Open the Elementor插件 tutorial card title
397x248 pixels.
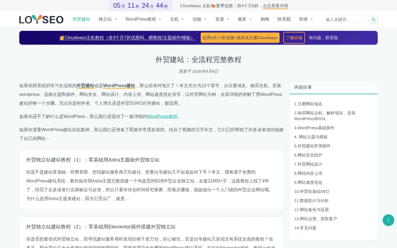(x=101, y=227)
